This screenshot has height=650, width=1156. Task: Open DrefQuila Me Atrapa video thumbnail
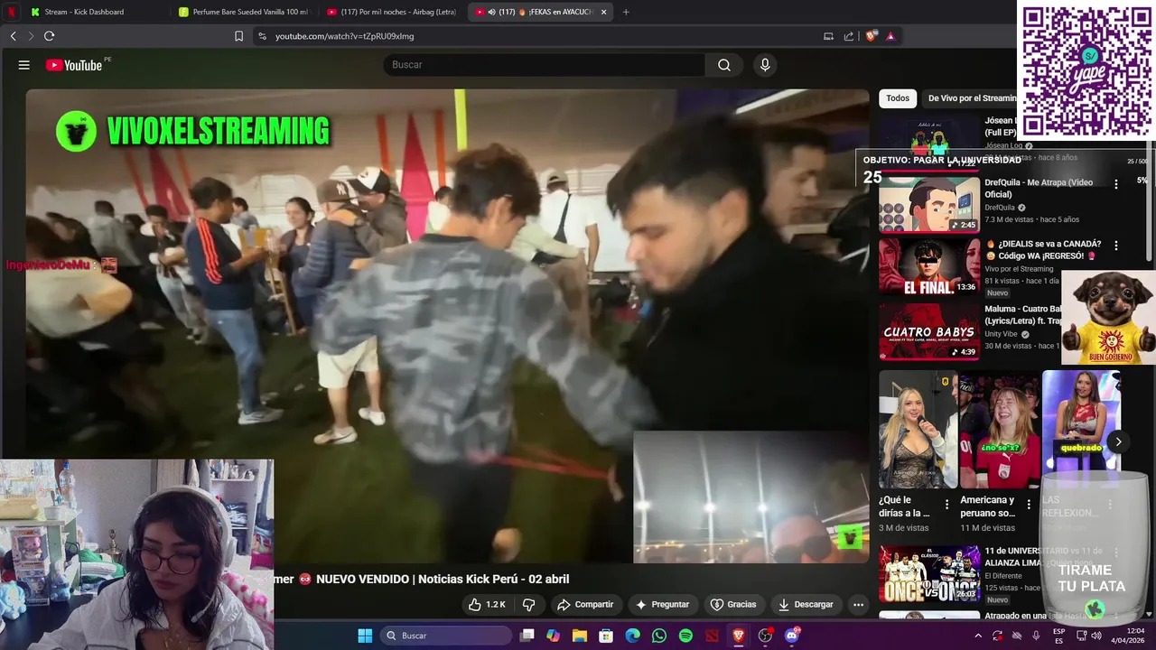tap(929, 204)
